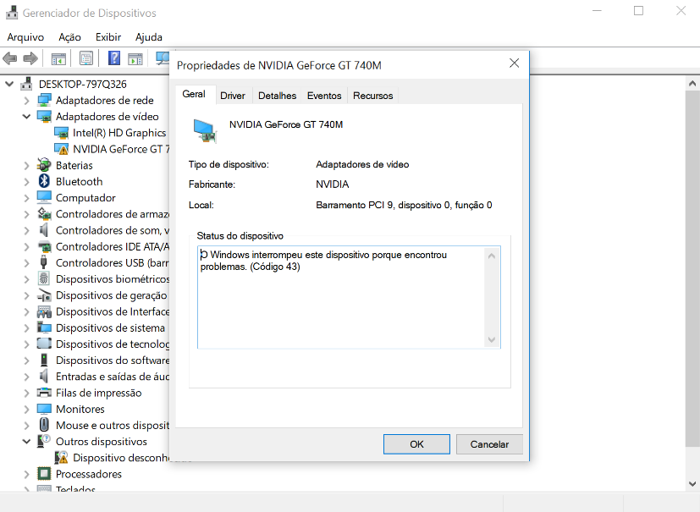Viewport: 700px width, 512px height.
Task: Open the Ação menu
Action: coord(69,37)
